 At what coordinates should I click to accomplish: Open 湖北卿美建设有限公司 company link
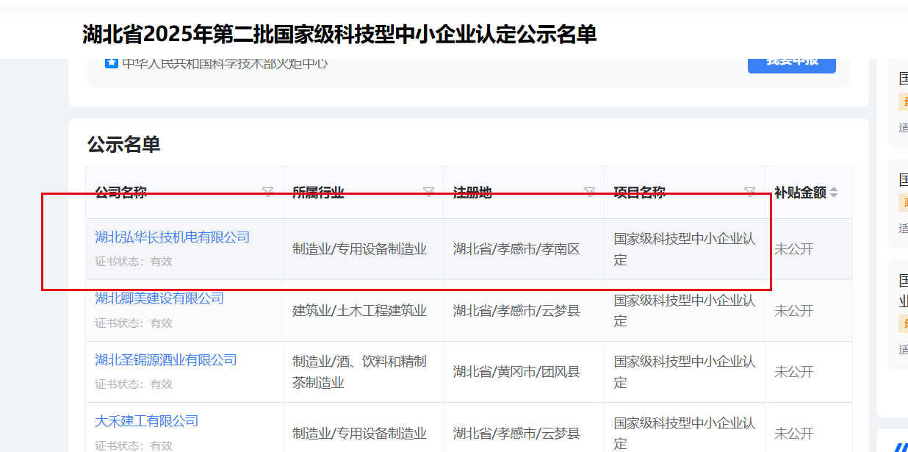(159, 298)
